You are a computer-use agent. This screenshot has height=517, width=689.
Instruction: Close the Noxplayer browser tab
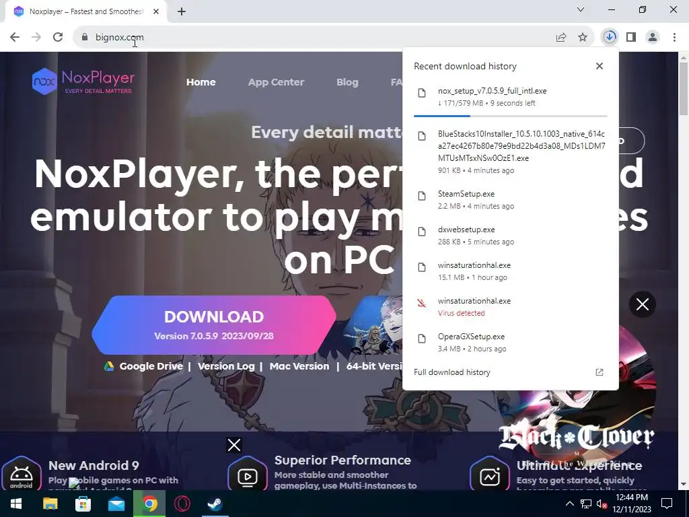(156, 11)
